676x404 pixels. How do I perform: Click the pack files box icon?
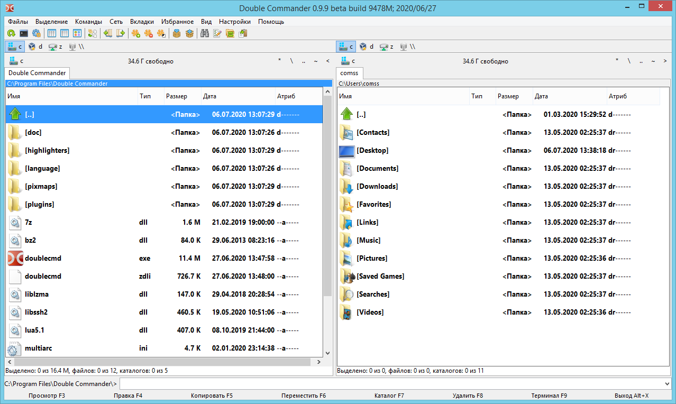click(x=177, y=33)
